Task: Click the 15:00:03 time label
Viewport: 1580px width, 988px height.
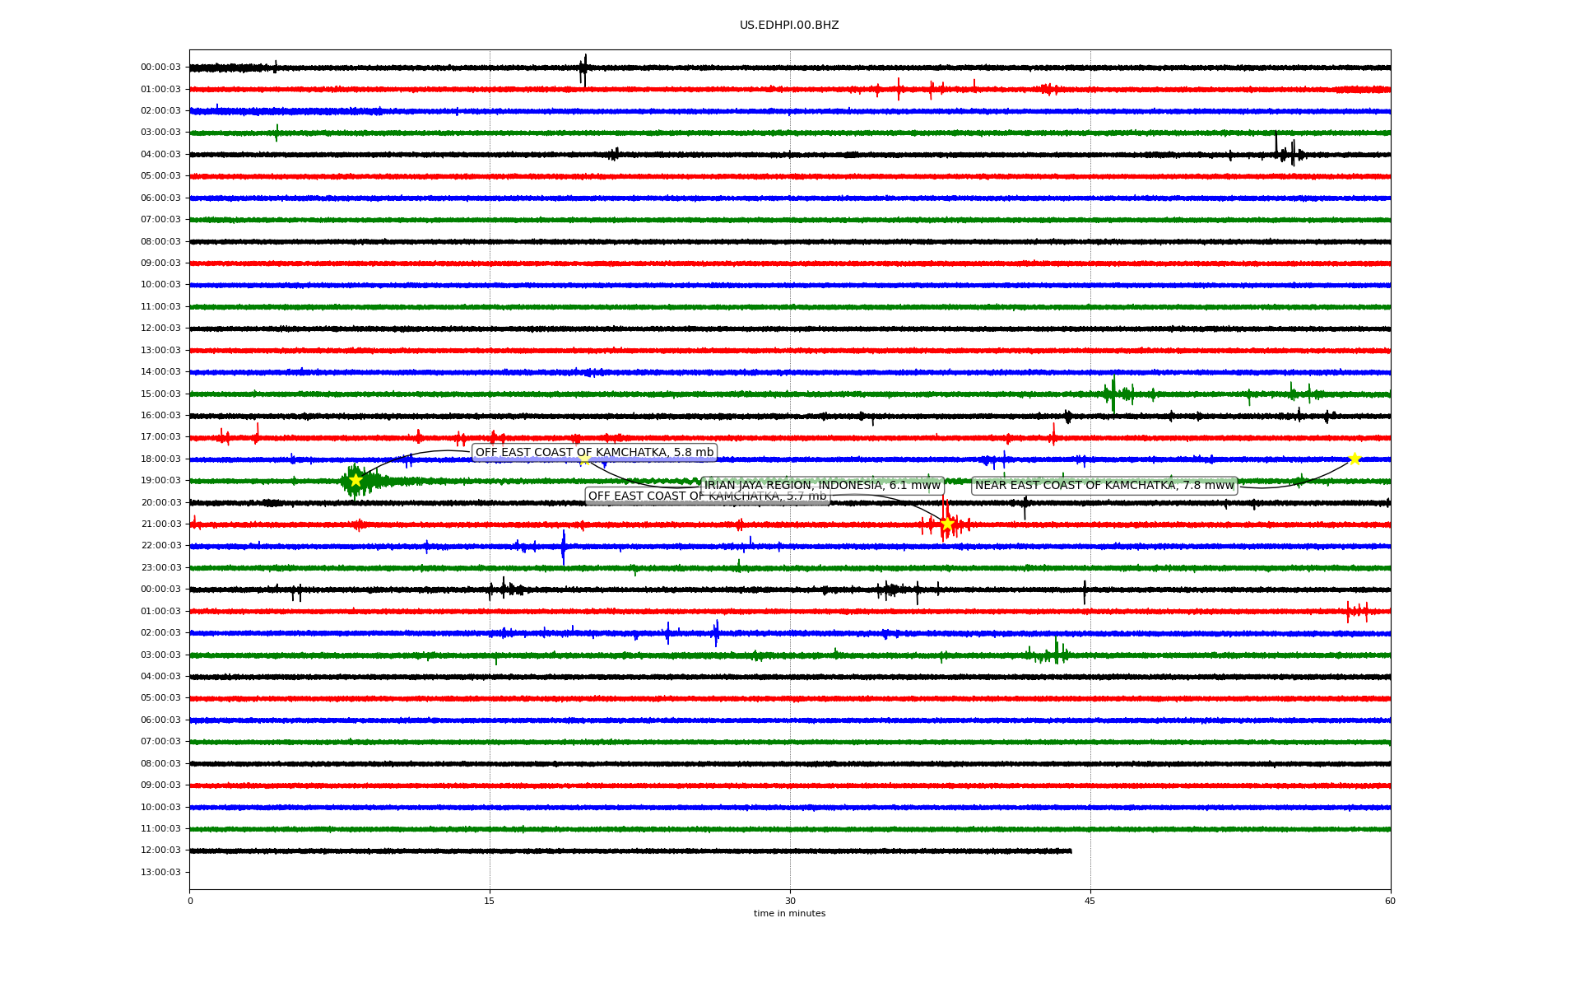Action: tap(160, 394)
